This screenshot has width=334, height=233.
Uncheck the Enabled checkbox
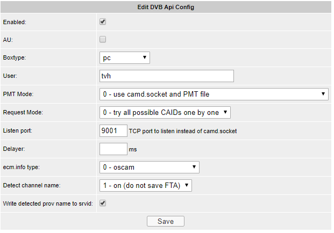point(103,21)
